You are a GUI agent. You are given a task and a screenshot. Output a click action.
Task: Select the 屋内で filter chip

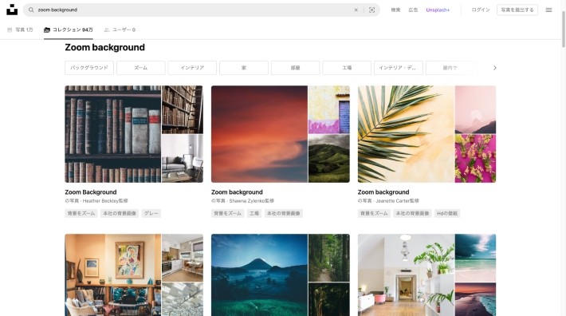(x=450, y=68)
